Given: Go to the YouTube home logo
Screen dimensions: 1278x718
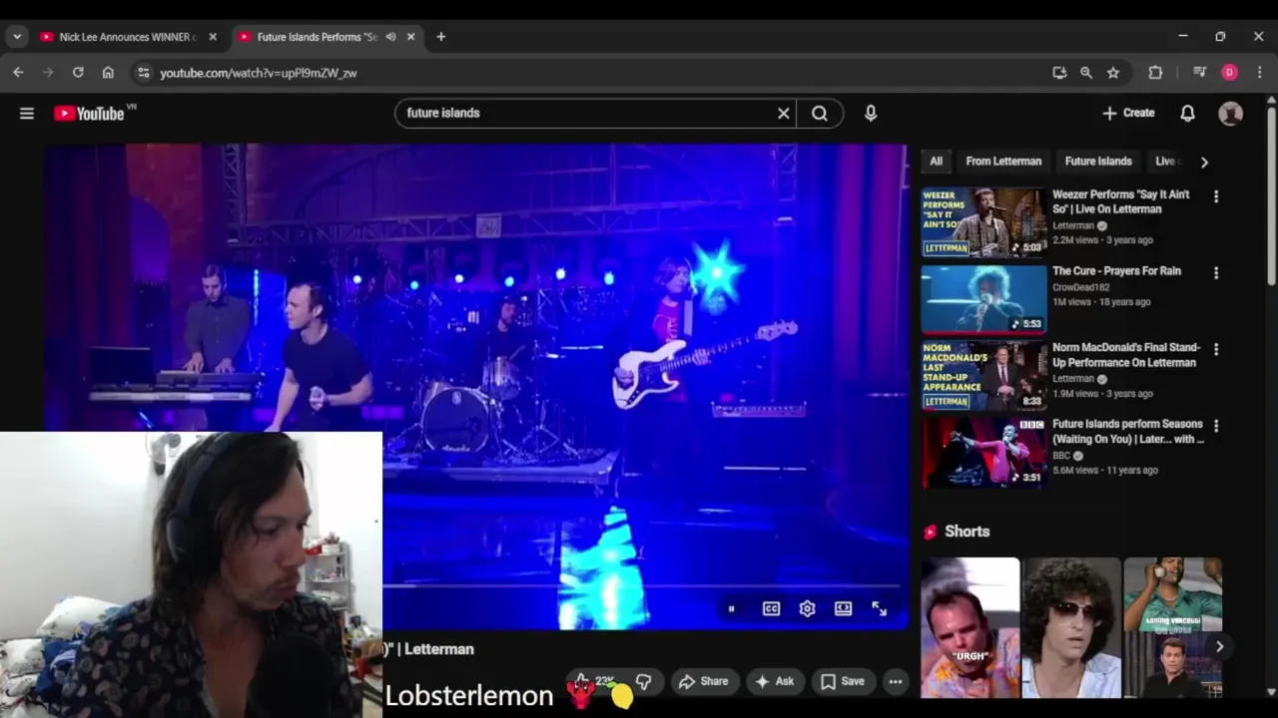Looking at the screenshot, I should (90, 114).
